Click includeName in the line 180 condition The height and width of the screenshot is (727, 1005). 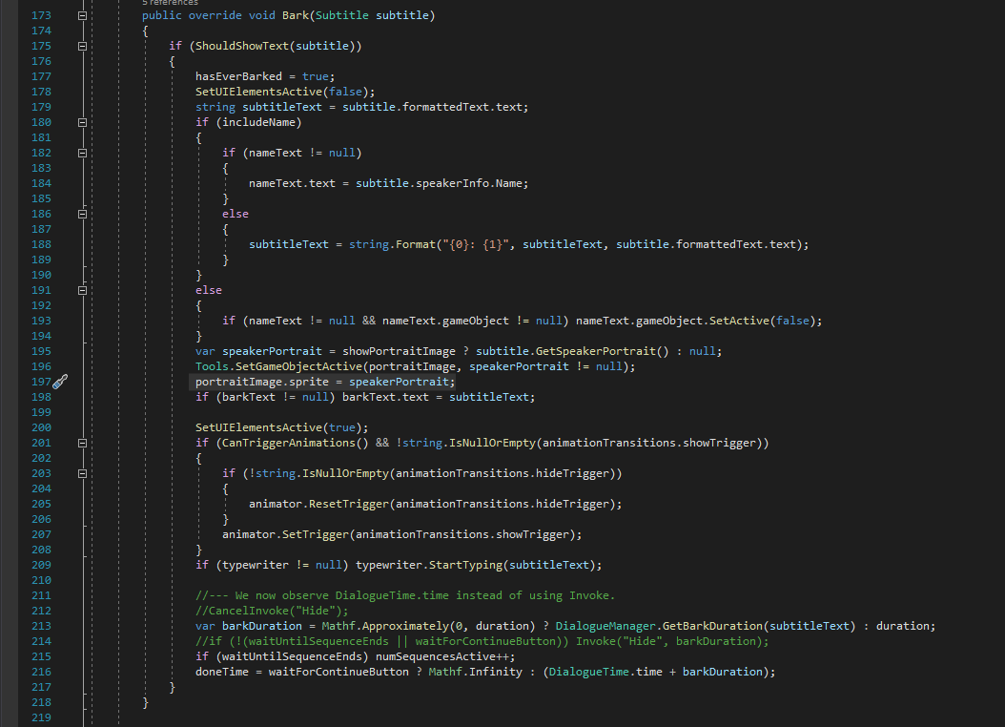click(258, 122)
